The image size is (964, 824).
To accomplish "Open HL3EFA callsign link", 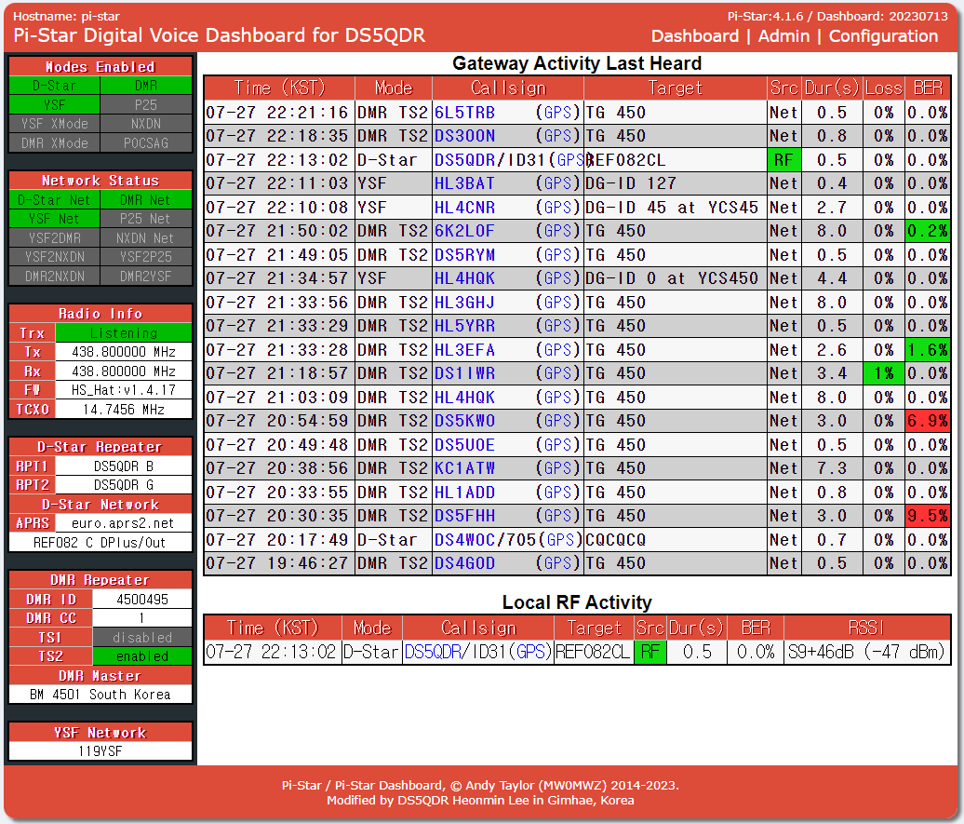I will [465, 349].
